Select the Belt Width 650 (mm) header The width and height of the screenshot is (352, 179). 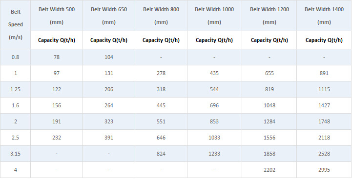click(109, 16)
